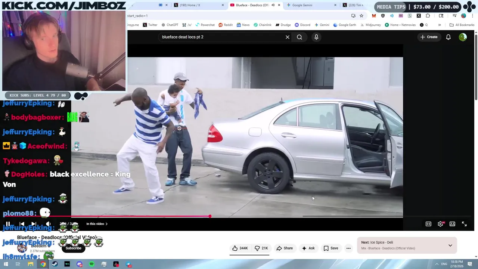This screenshot has width=478, height=269.
Task: Start voice search with the microphone
Action: (x=316, y=37)
